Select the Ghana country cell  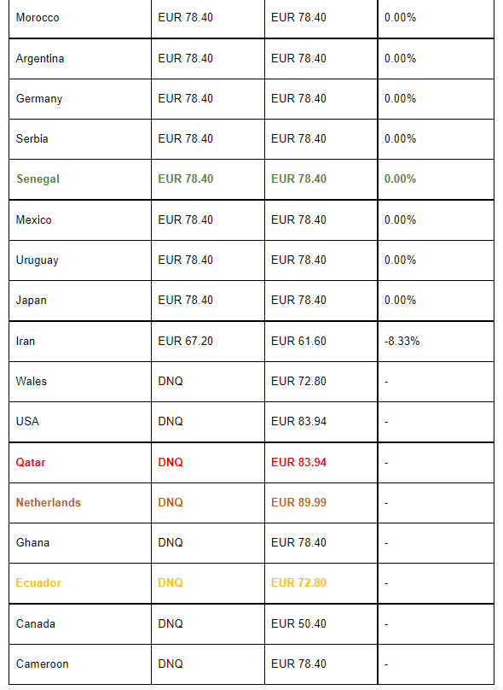tap(80, 543)
